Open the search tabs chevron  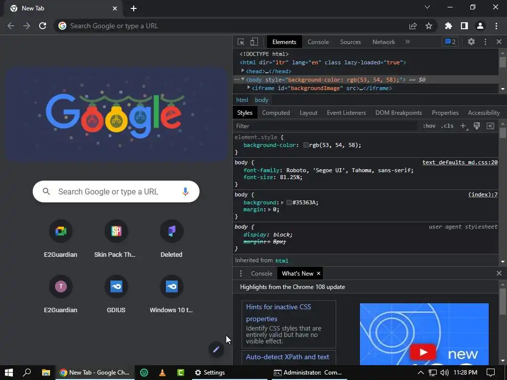click(x=427, y=7)
